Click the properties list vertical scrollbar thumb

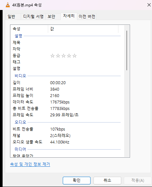click(x=127, y=50)
